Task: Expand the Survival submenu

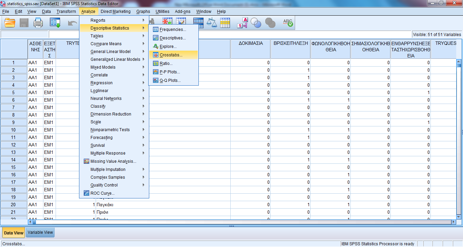Action: (x=114, y=145)
